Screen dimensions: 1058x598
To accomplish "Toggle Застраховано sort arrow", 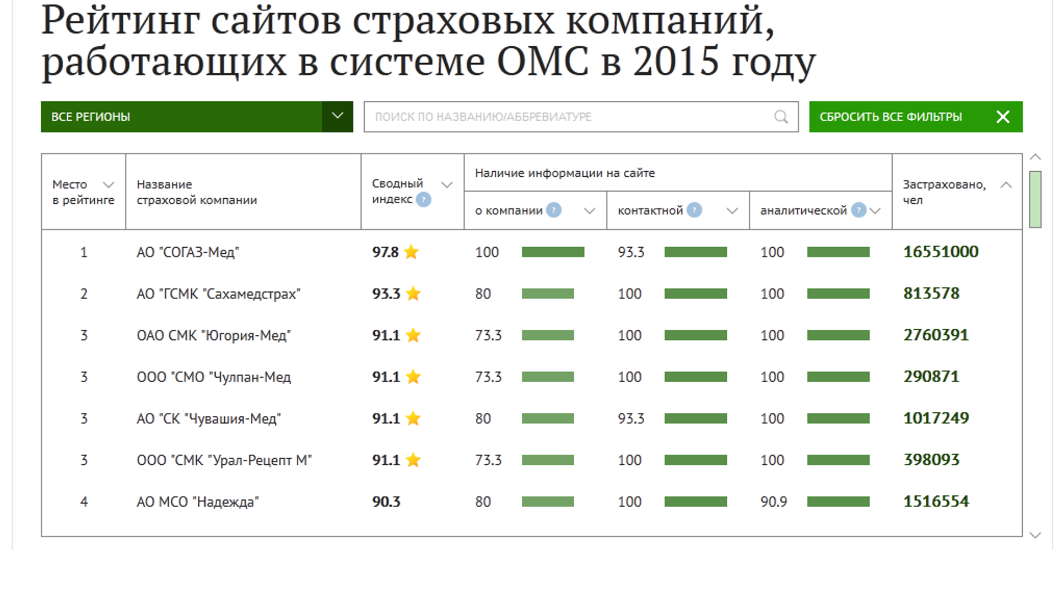I will click(1006, 185).
